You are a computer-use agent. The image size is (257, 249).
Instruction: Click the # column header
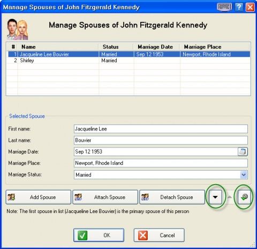coord(13,47)
